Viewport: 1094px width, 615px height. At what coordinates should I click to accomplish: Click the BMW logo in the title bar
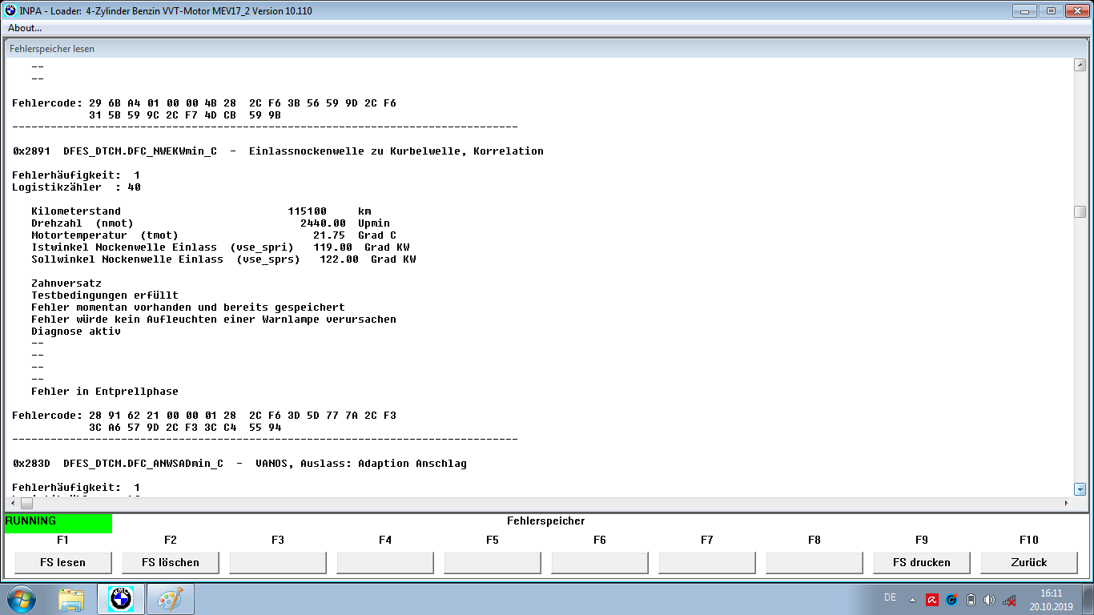pyautogui.click(x=10, y=10)
